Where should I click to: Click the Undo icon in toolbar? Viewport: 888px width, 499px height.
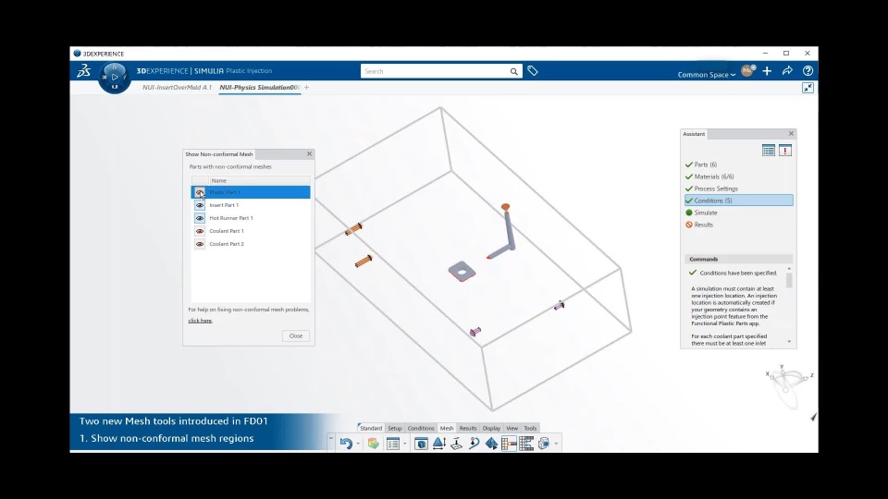(345, 444)
